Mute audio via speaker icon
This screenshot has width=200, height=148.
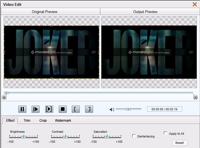112,109
